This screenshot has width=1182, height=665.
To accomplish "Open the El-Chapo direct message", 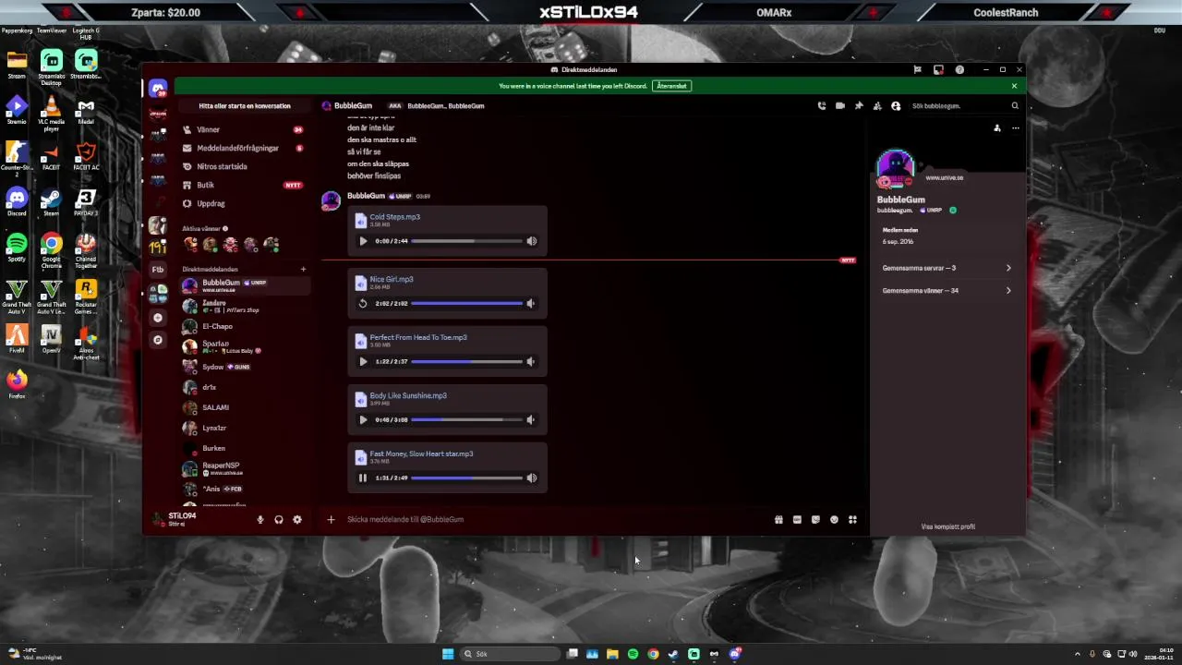I will click(244, 326).
